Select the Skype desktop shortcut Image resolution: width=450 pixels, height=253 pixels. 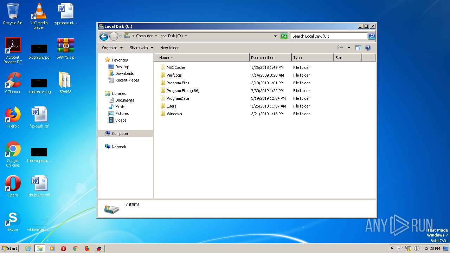coord(13,221)
